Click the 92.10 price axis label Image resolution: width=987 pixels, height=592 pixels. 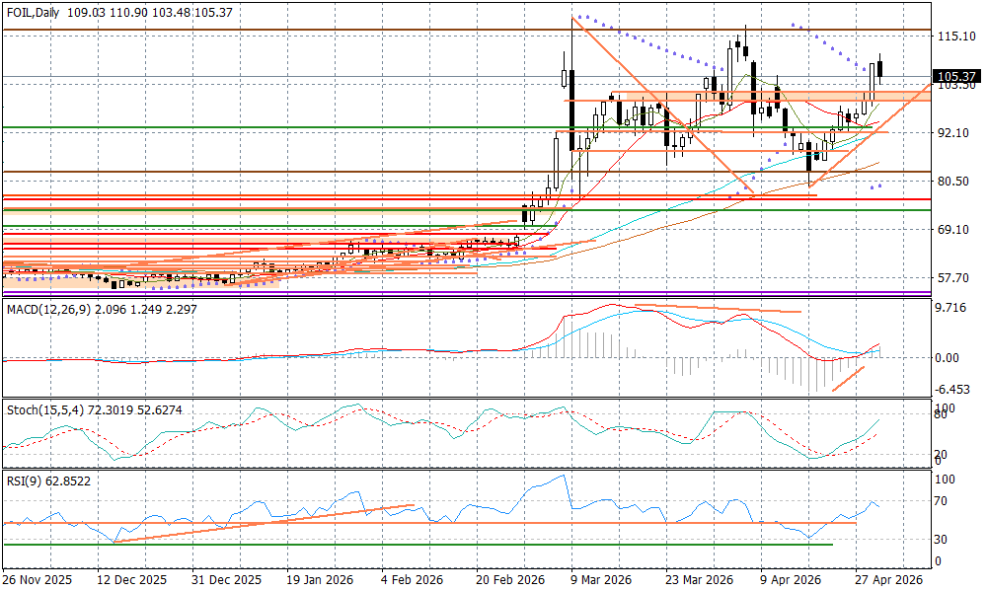click(x=953, y=133)
